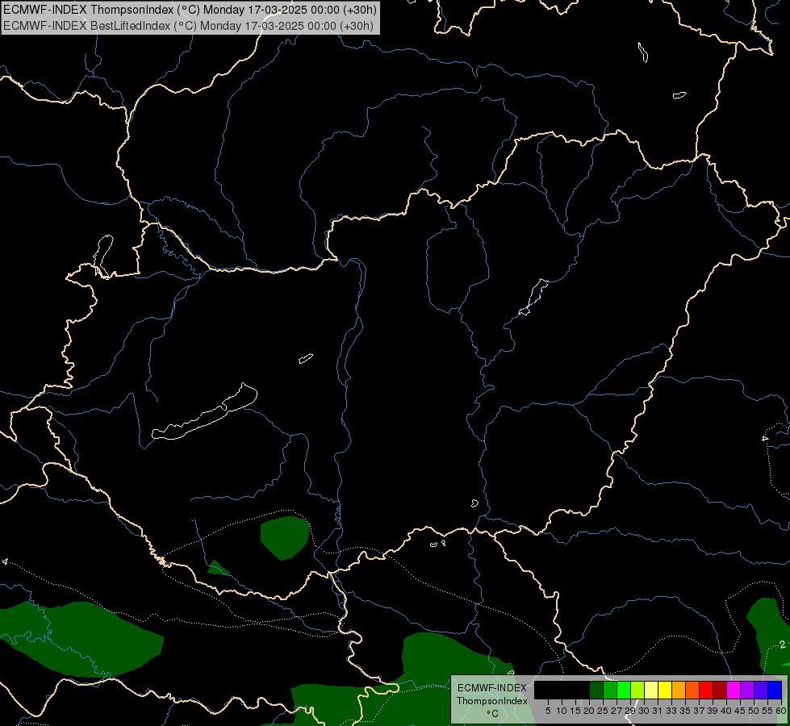Click the '35' tick label on legend

point(685,711)
